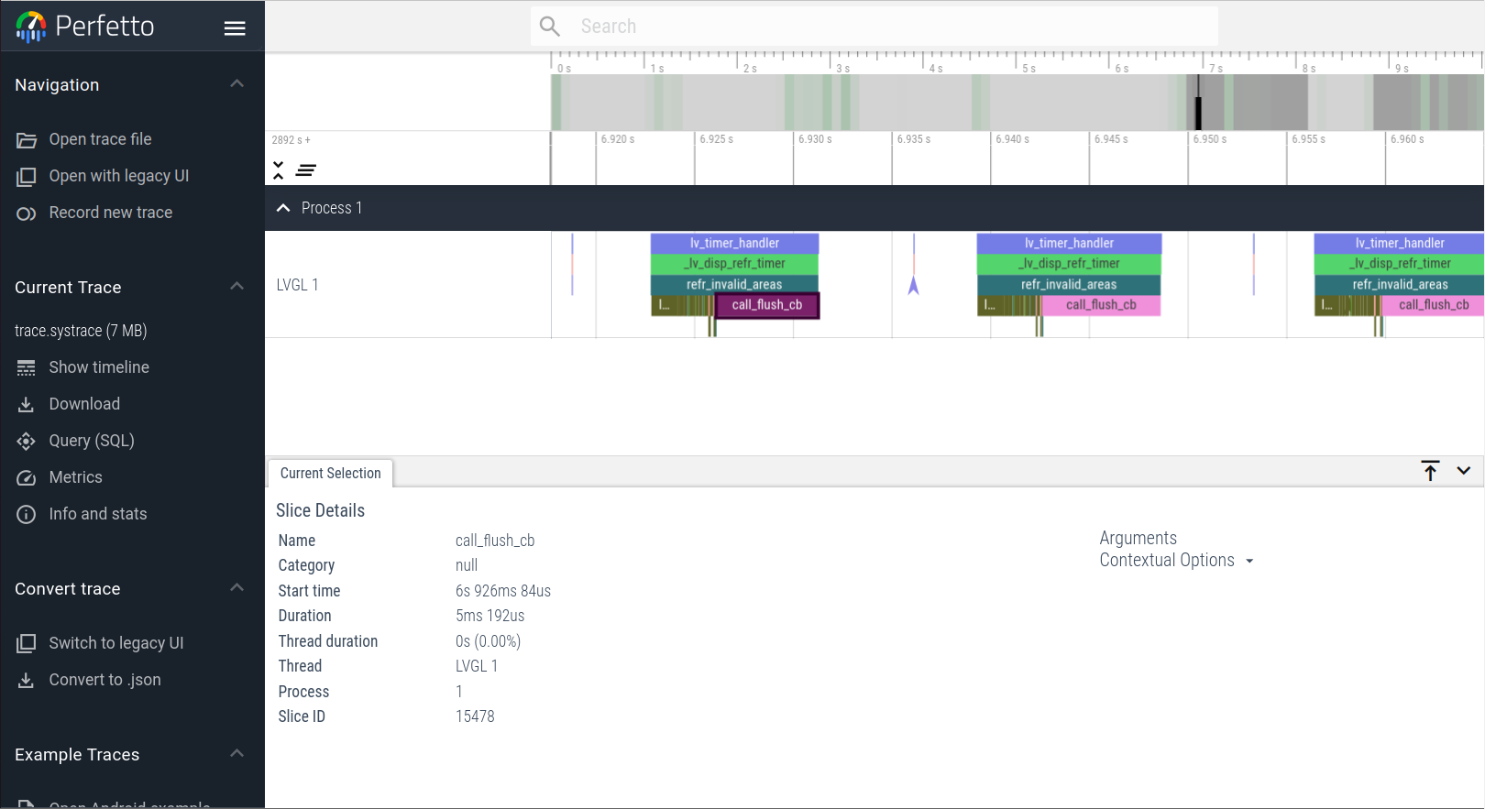The height and width of the screenshot is (809, 1485).
Task: Collapse the Example Traces section
Action: 236,754
